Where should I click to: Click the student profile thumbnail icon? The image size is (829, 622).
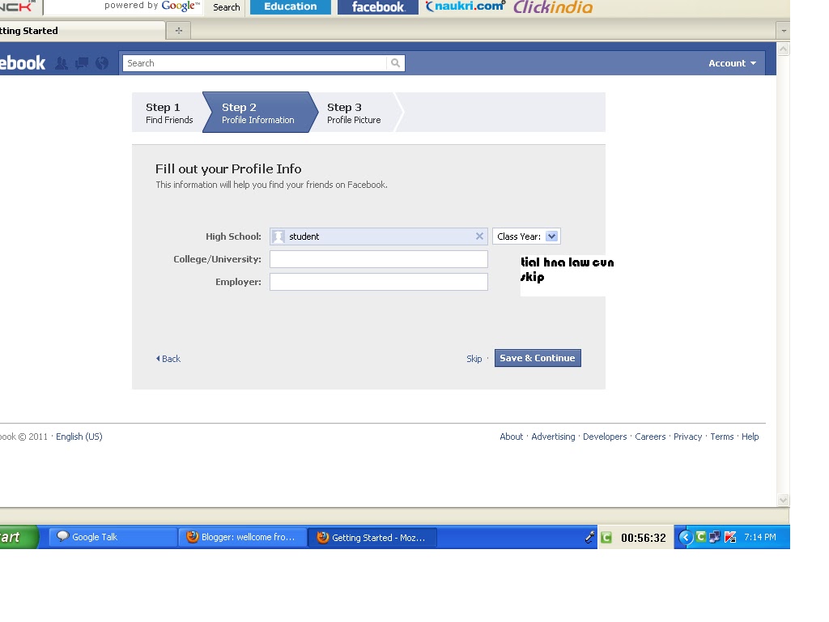pos(278,236)
